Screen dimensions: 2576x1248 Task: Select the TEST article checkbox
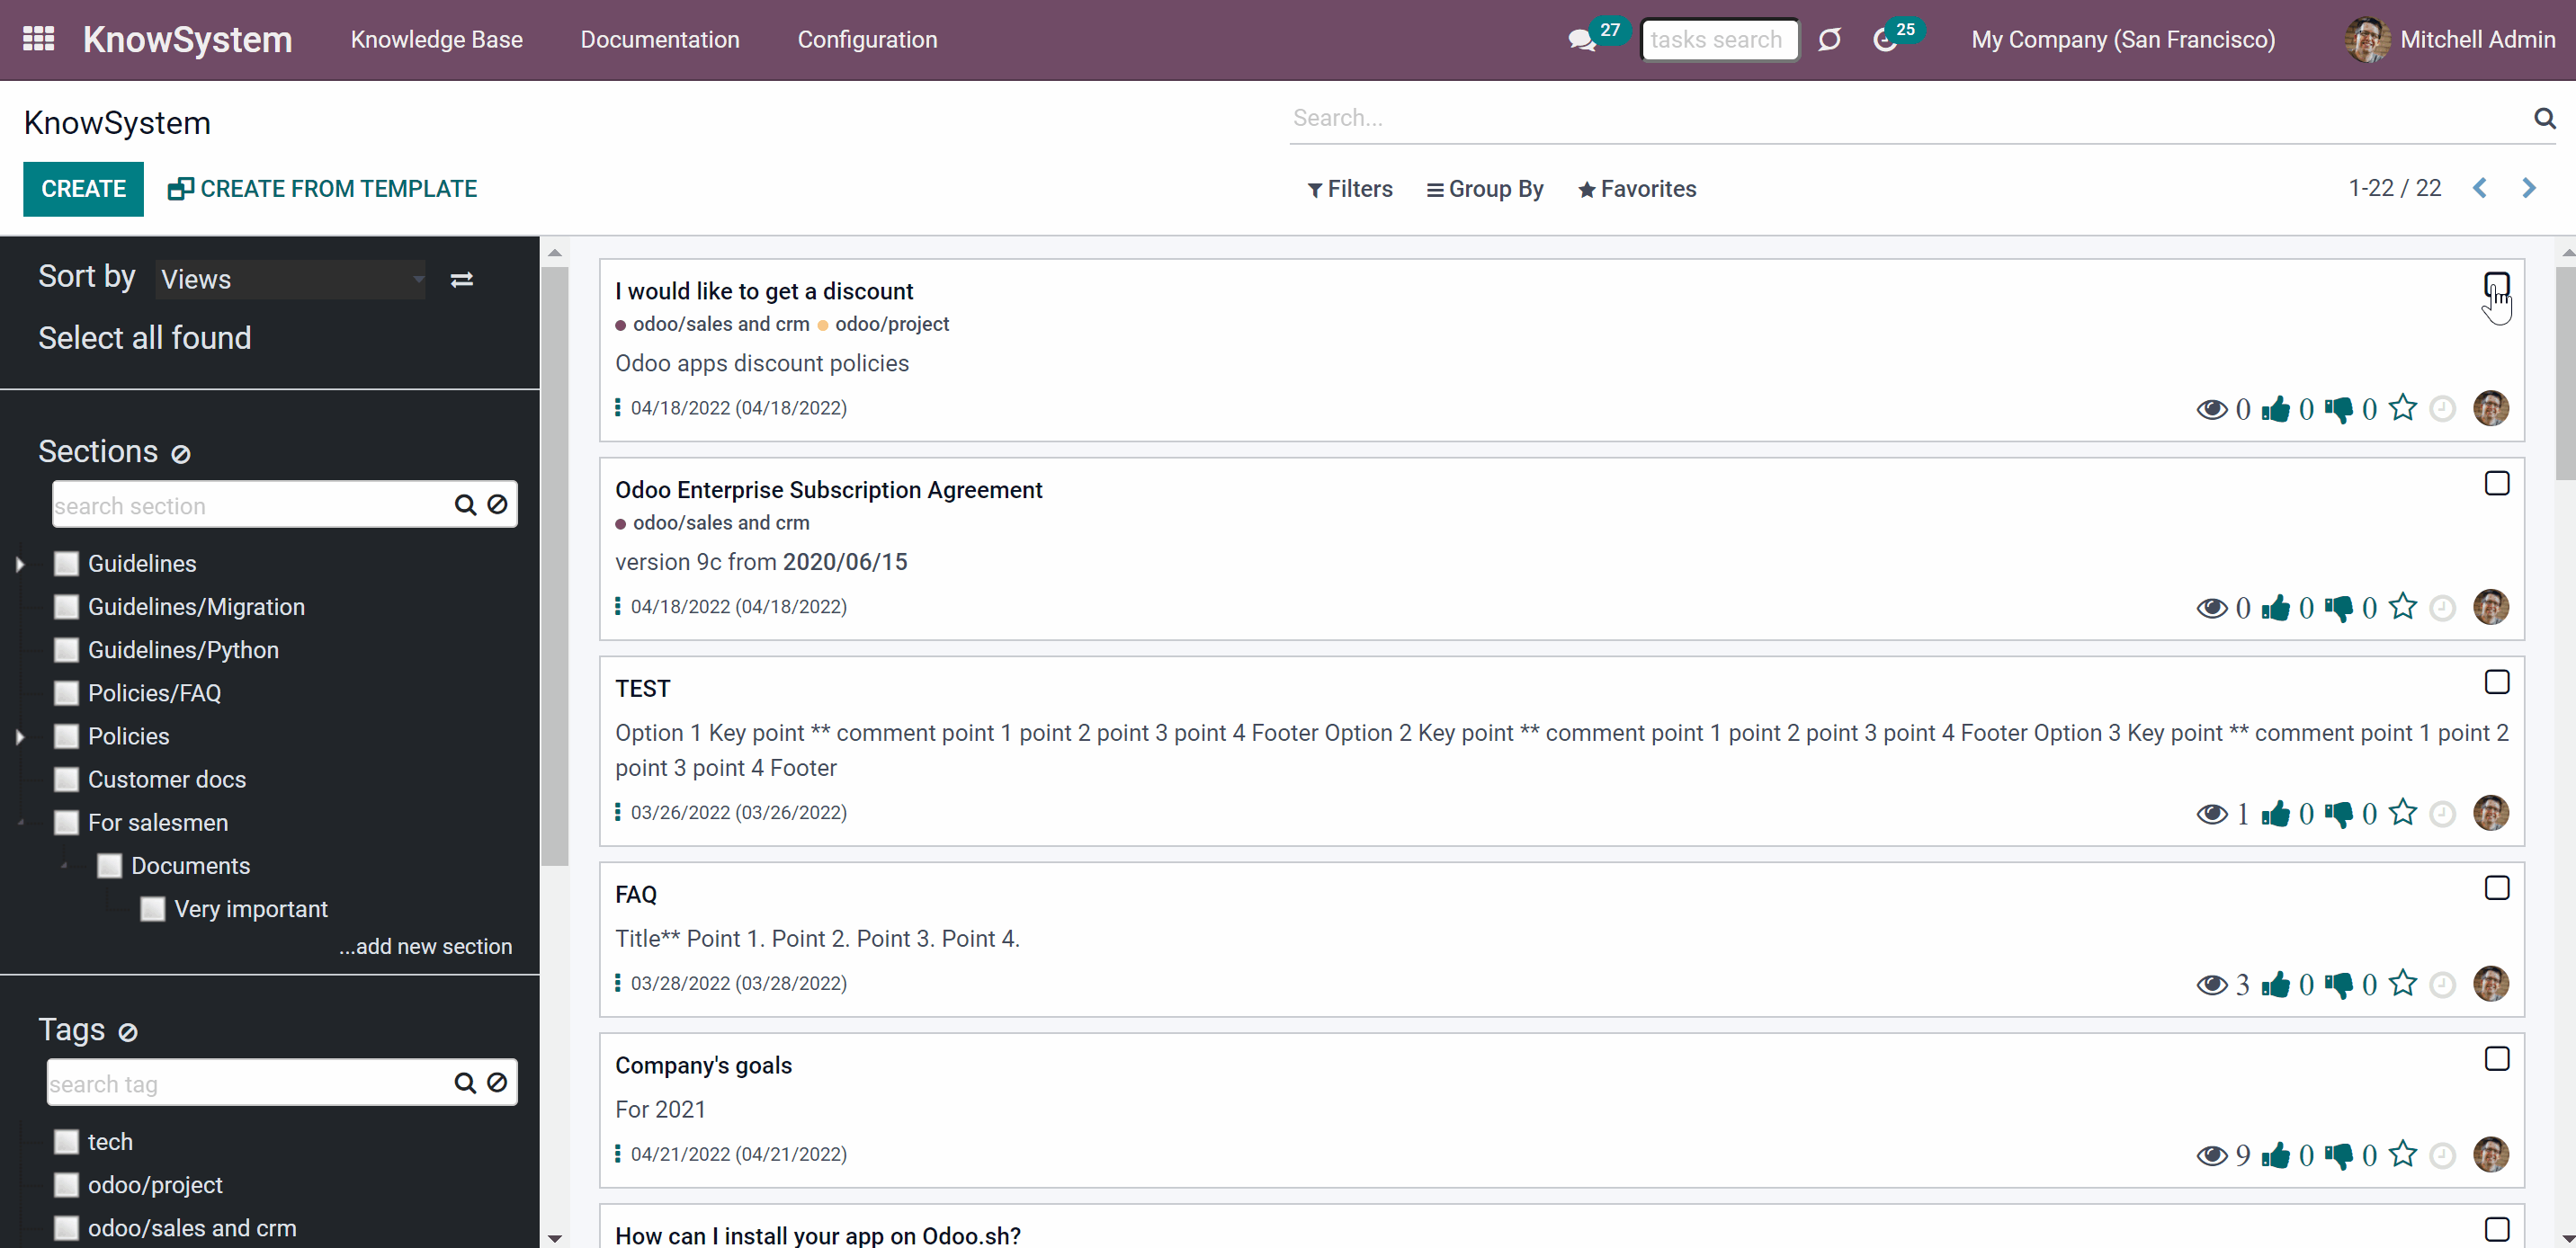[x=2497, y=682]
